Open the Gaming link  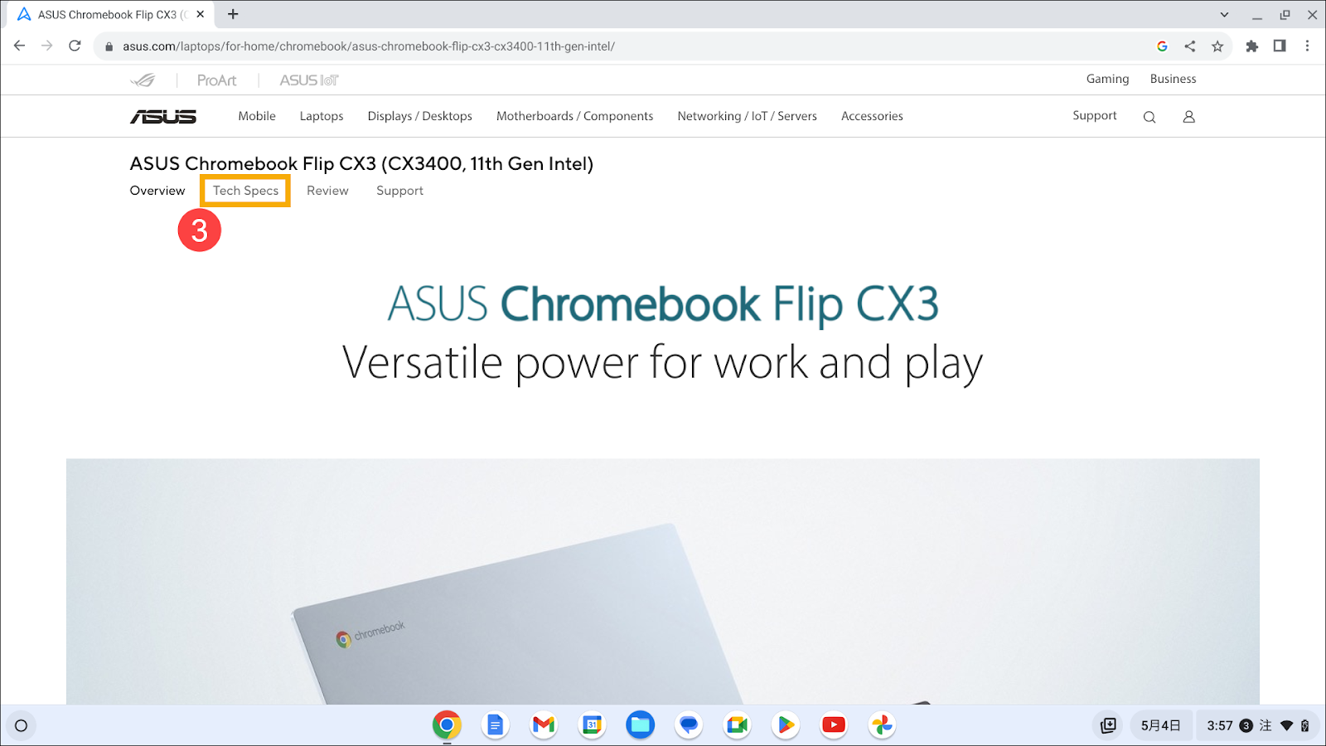coord(1107,80)
